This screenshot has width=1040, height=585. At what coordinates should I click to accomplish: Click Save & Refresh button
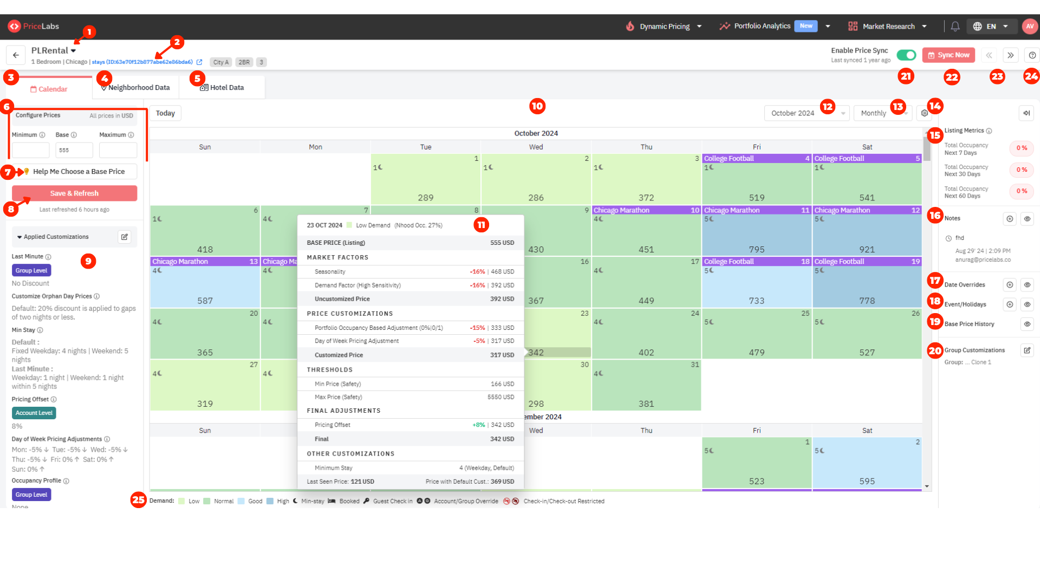pyautogui.click(x=74, y=193)
